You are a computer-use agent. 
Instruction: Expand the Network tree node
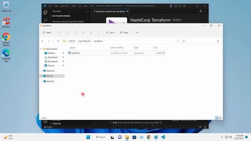click(41, 81)
